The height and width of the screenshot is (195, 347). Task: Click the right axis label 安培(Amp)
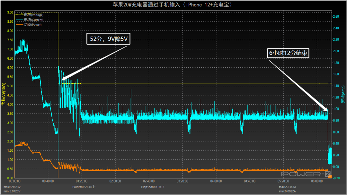343,94
